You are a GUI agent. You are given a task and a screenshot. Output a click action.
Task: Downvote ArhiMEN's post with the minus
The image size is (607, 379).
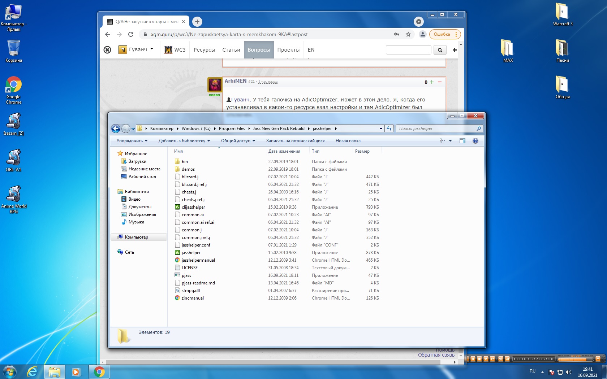coord(440,82)
